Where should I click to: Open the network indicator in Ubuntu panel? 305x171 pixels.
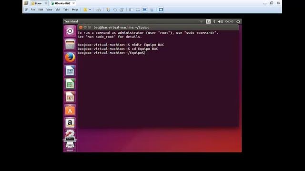(x=201, y=21)
